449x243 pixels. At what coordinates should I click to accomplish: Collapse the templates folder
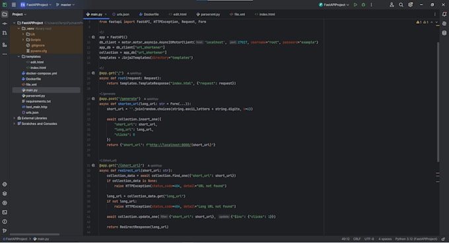pos(19,57)
